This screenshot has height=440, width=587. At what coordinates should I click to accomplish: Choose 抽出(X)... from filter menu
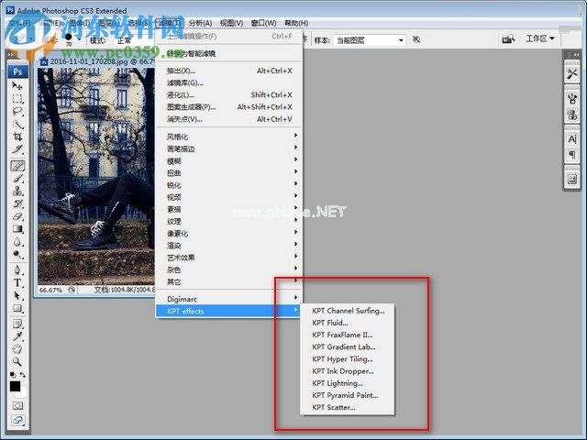pos(229,71)
